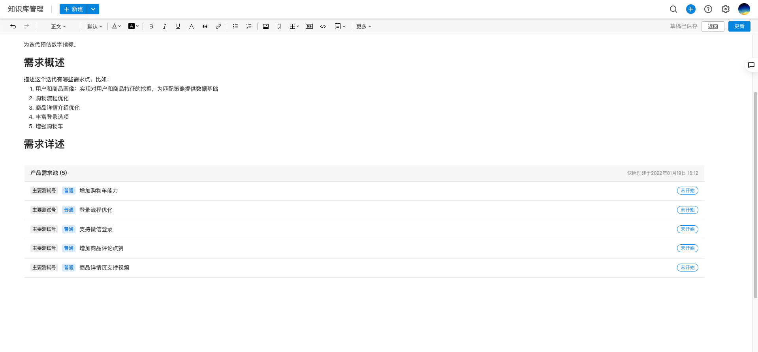This screenshot has width=758, height=352.
Task: Place cursor in the 需求详述 heading
Action: coord(44,144)
